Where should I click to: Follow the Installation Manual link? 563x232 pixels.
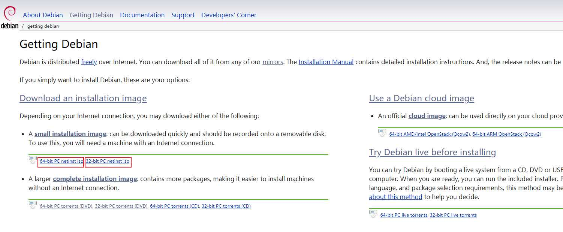click(326, 62)
